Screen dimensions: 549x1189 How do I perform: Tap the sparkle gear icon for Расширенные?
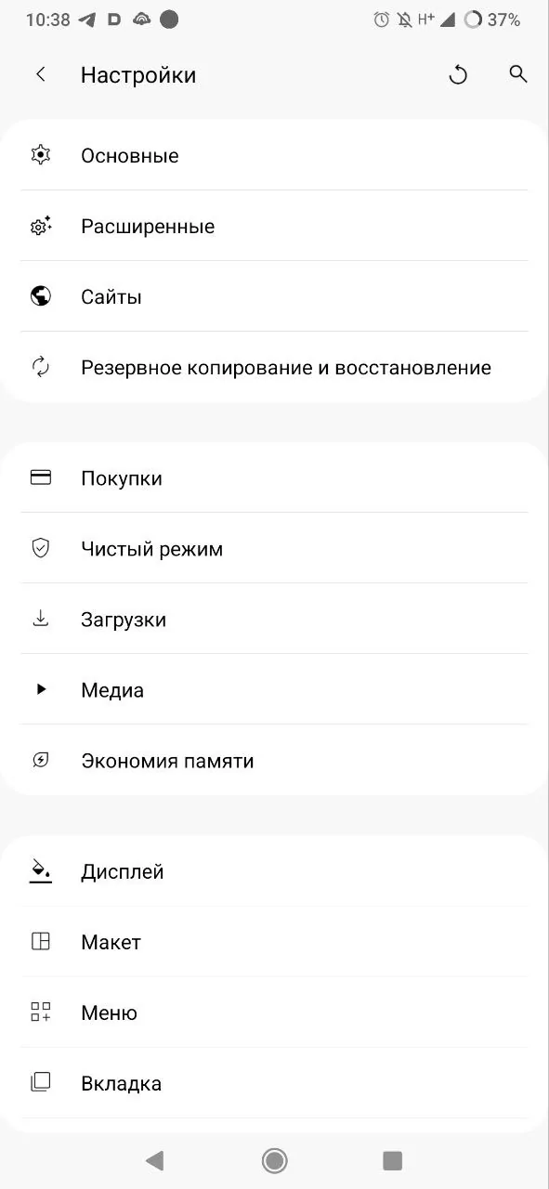(x=40, y=226)
